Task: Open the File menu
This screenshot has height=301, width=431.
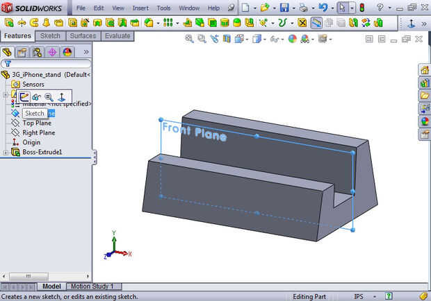Action: tap(81, 8)
